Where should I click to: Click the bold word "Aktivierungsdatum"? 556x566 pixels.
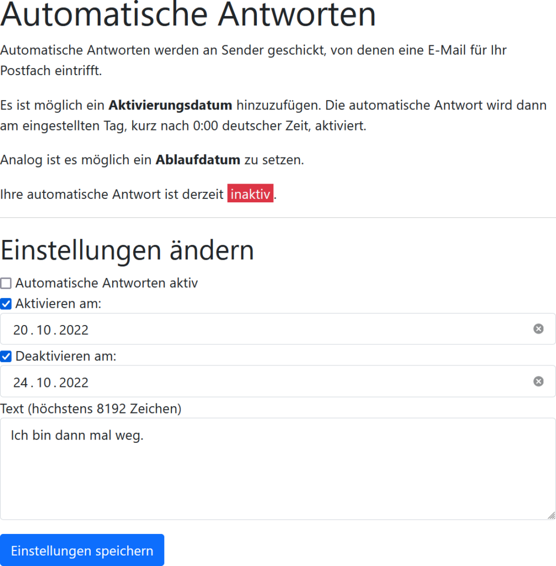click(170, 105)
